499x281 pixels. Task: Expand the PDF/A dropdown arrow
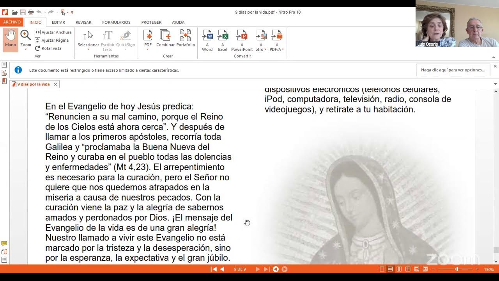click(283, 50)
